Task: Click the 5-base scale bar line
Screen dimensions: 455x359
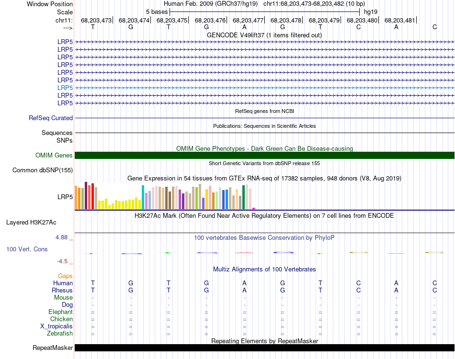Action: pos(265,12)
